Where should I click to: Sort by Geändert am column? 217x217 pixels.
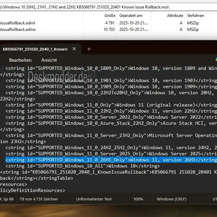(x=131, y=16)
